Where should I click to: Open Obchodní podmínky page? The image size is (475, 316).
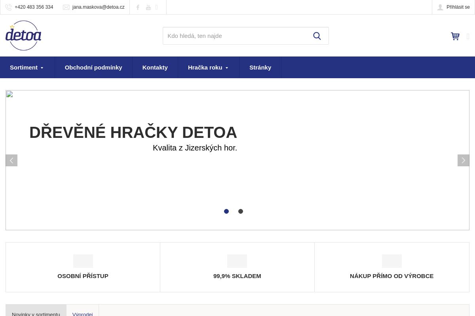click(93, 68)
